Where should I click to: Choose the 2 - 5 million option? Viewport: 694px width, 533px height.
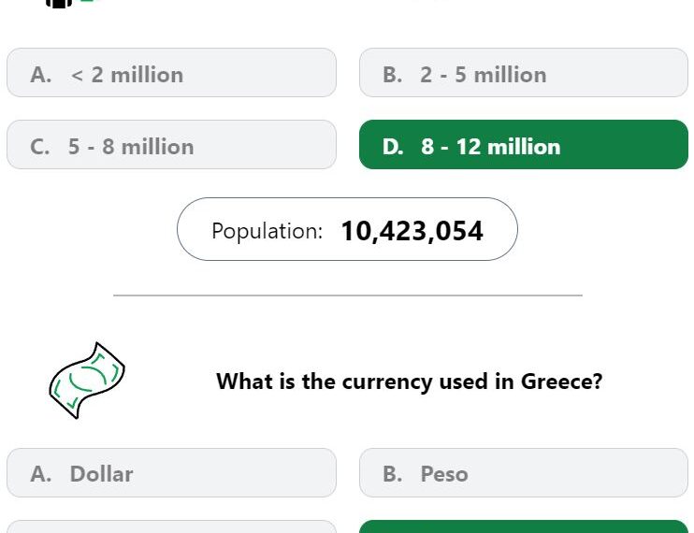tap(524, 73)
